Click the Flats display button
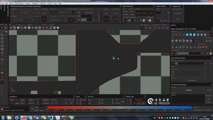 150,28
